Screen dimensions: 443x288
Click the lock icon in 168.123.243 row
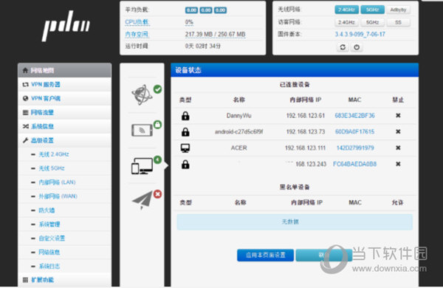(185, 164)
